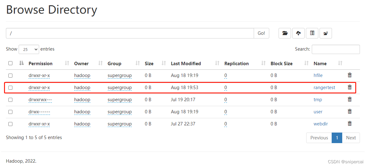The image size is (368, 167).
Task: Select page 1 in pagination
Action: click(x=337, y=138)
